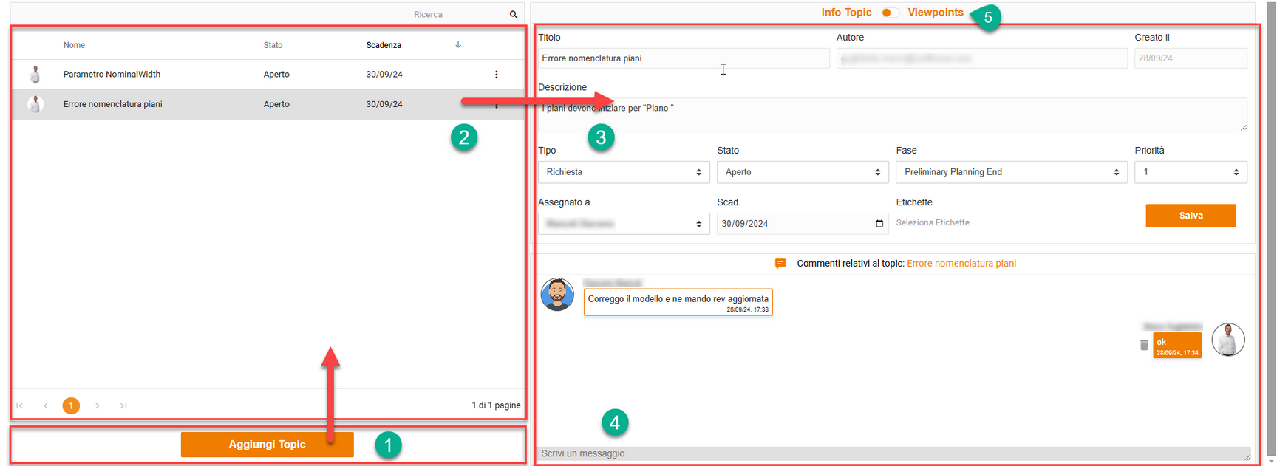1277x466 pixels.
Task: Open the Stato dropdown showing Aperto
Action: 803,172
